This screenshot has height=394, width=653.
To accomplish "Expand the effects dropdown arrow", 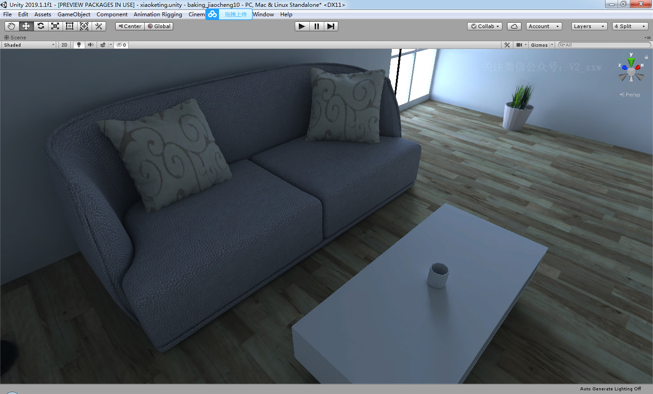I will (x=111, y=45).
